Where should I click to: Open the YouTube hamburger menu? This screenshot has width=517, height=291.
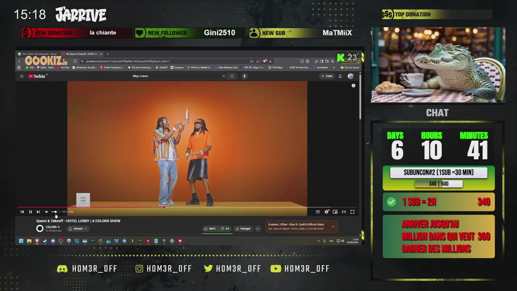[x=22, y=76]
